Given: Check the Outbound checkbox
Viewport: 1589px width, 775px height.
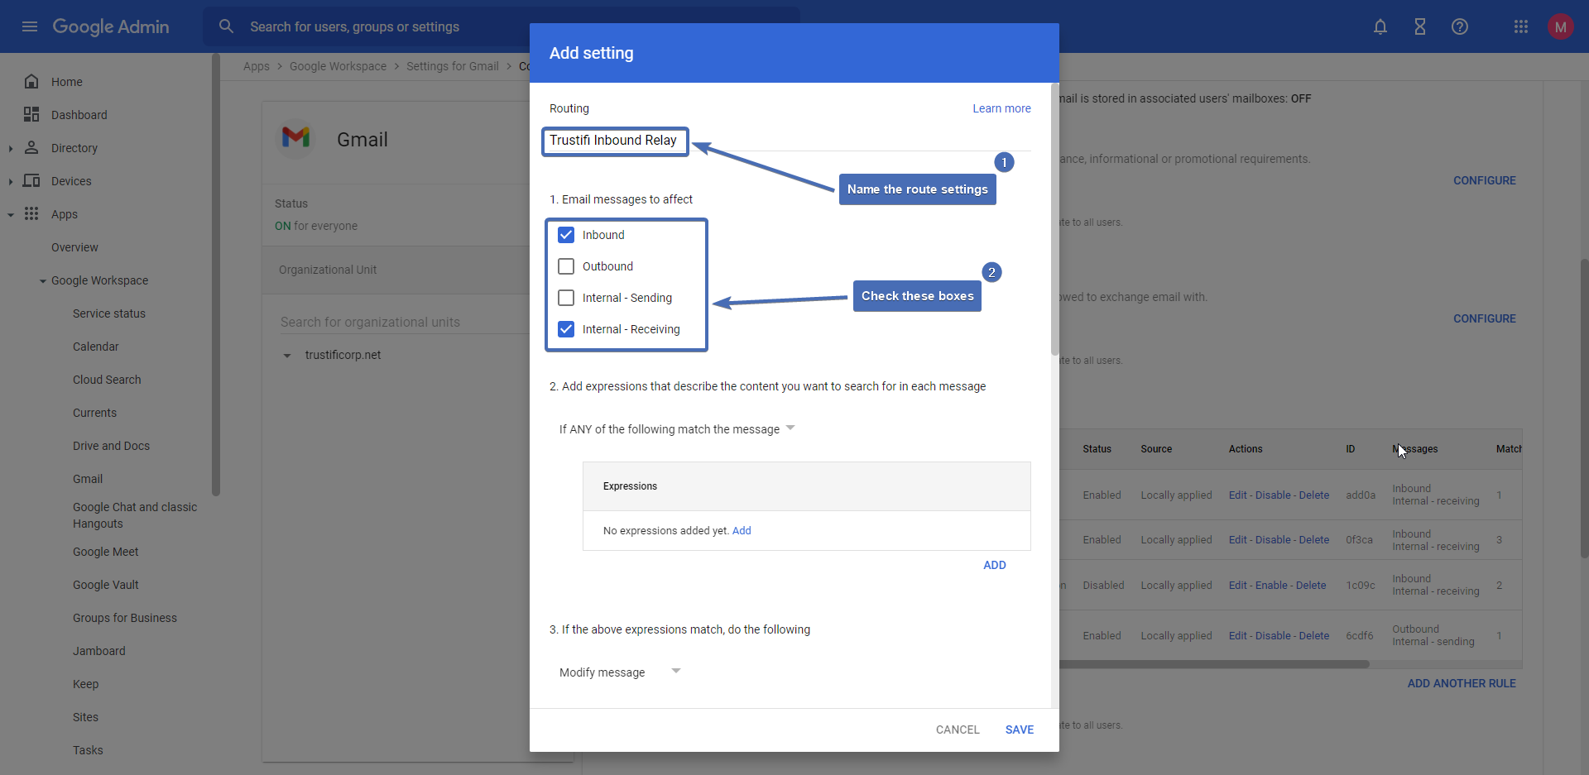Looking at the screenshot, I should click(x=566, y=266).
